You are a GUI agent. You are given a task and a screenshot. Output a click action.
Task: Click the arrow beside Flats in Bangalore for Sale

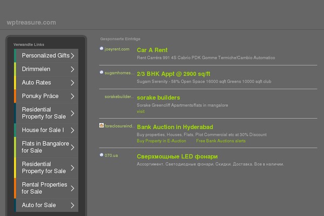click(72, 147)
